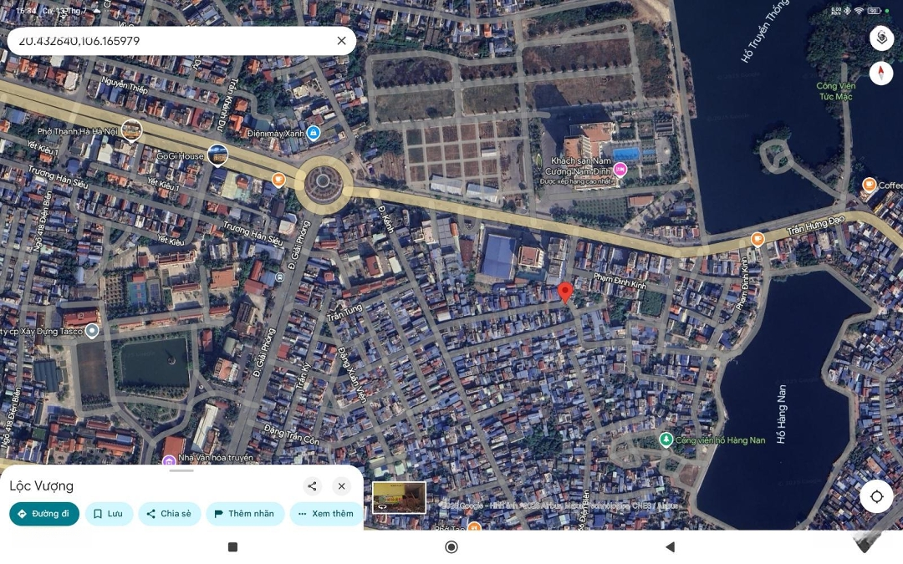Select the red dropped pin marker

coord(565,292)
